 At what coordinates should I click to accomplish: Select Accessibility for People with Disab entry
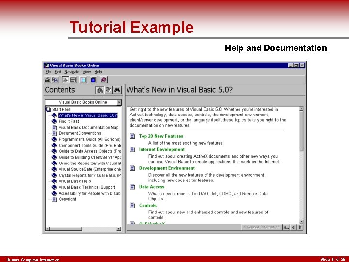click(x=89, y=194)
